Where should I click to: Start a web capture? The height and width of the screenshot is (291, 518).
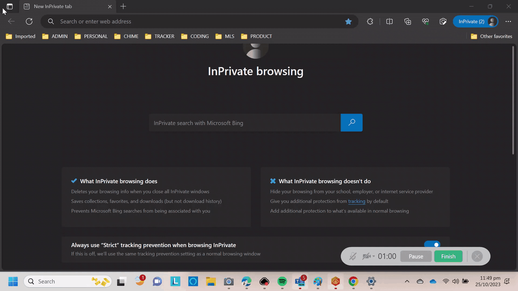click(443, 21)
